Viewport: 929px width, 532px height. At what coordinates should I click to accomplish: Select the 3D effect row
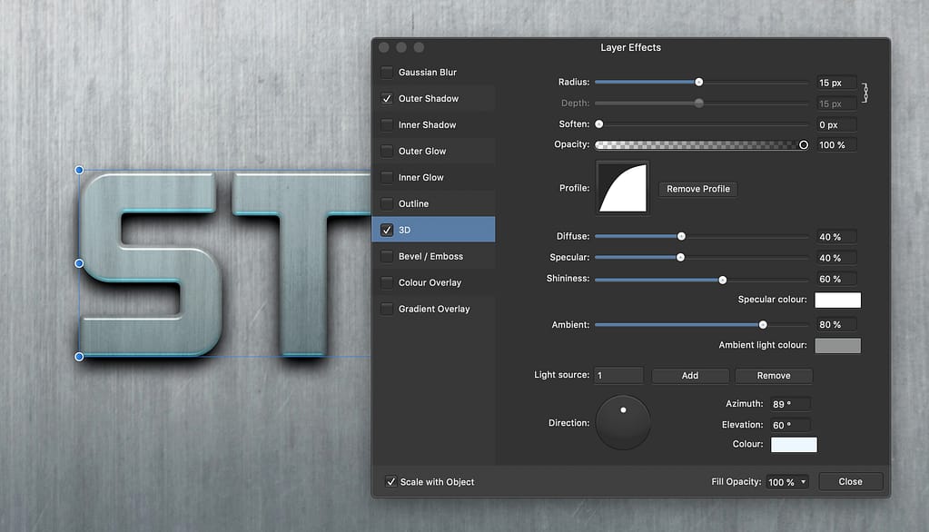click(434, 230)
